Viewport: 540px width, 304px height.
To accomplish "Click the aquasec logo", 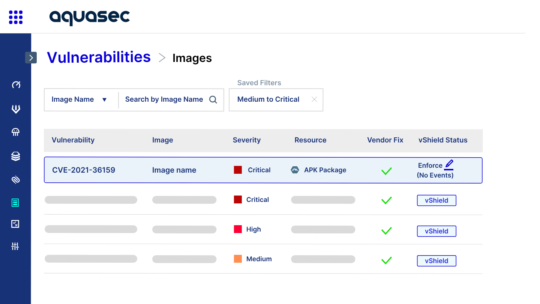I will [90, 17].
